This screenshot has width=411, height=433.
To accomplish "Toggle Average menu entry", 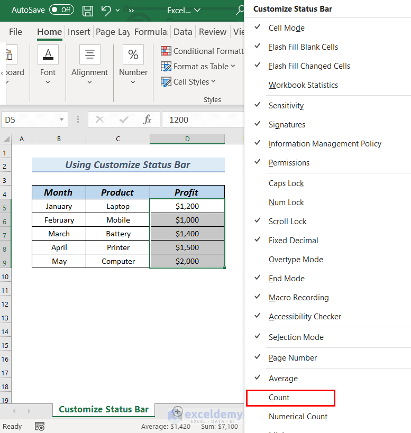I will 327,379.
